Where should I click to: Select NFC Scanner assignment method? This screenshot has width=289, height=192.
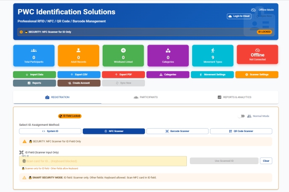pyautogui.click(x=114, y=131)
